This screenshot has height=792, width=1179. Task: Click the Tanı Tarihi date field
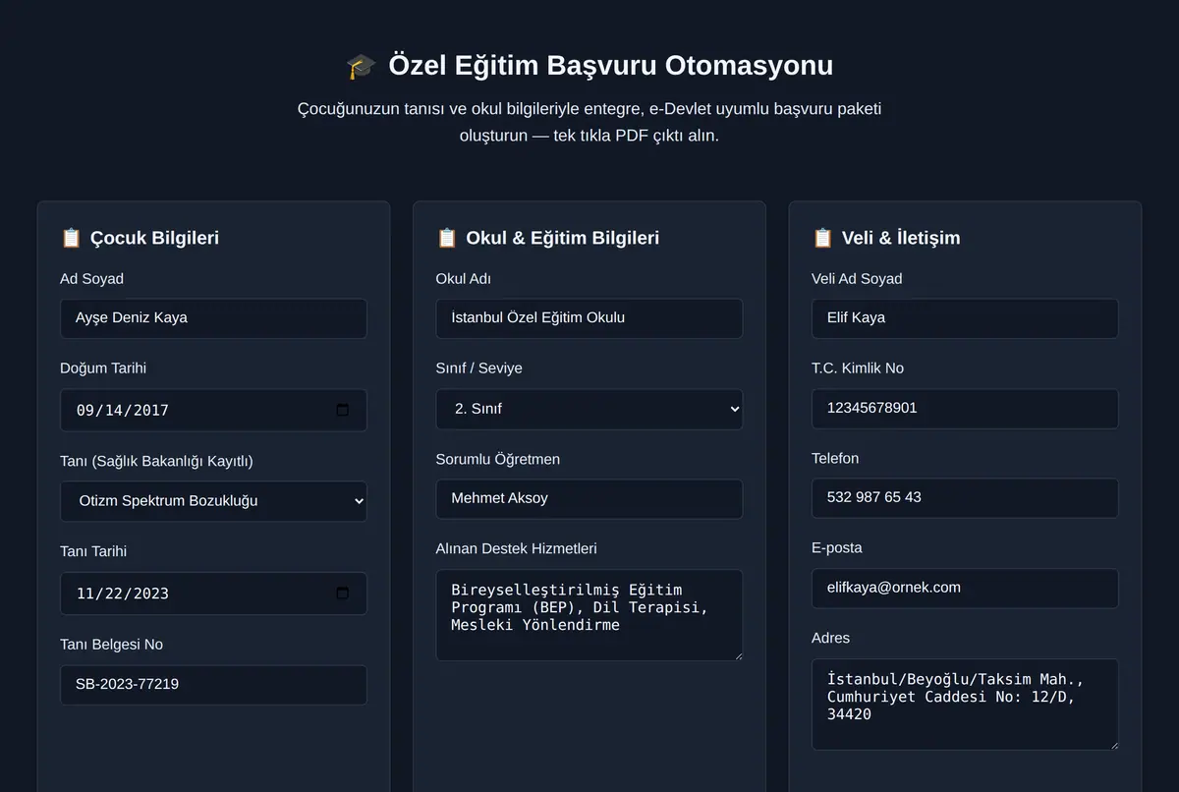coord(213,594)
